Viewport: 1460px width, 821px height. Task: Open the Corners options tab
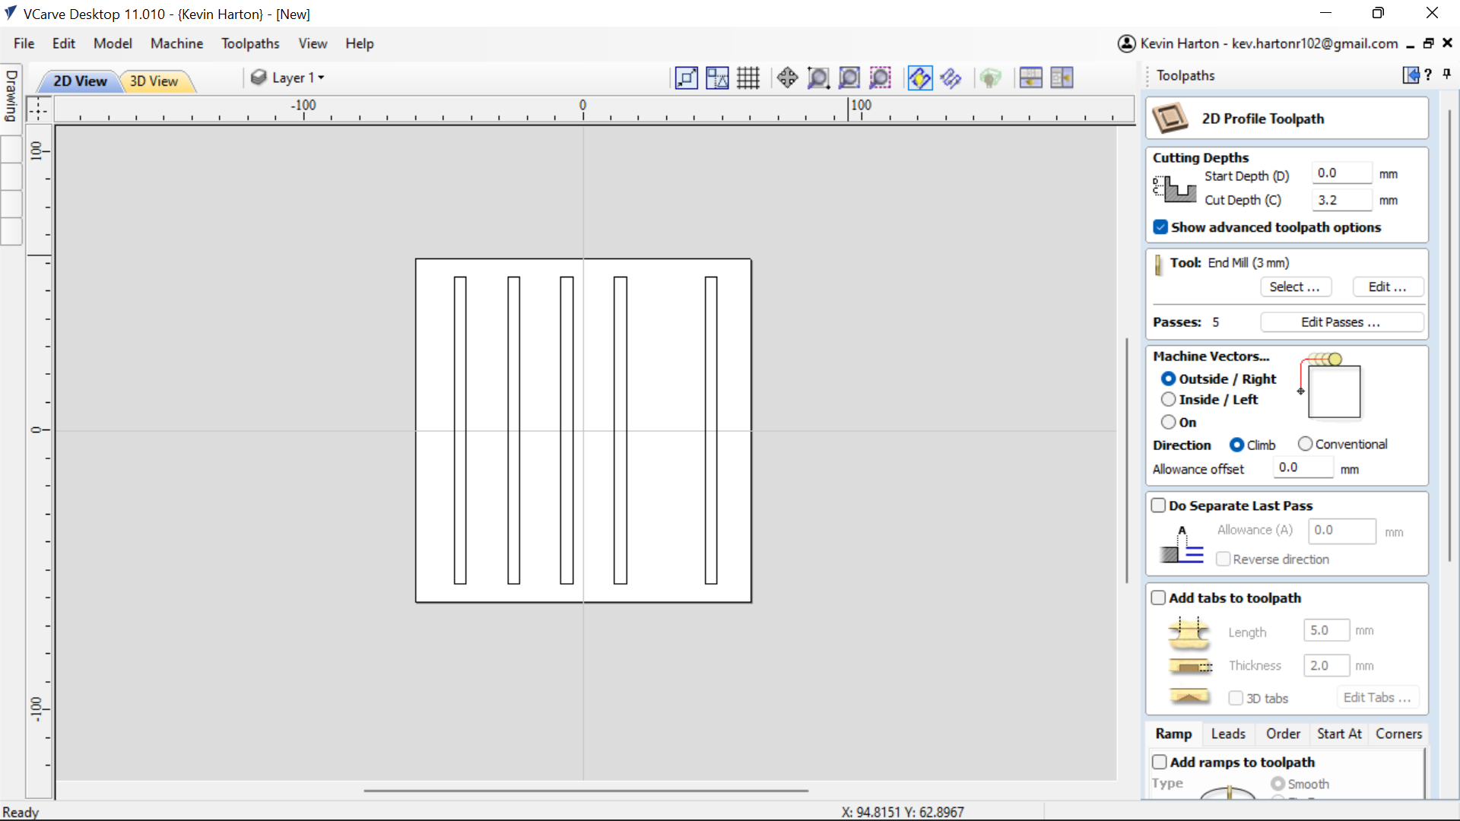1398,734
